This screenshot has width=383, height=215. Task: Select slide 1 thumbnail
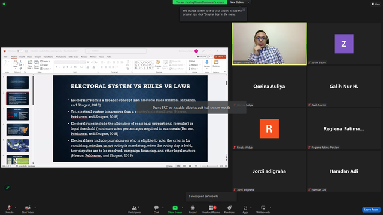coord(17,82)
